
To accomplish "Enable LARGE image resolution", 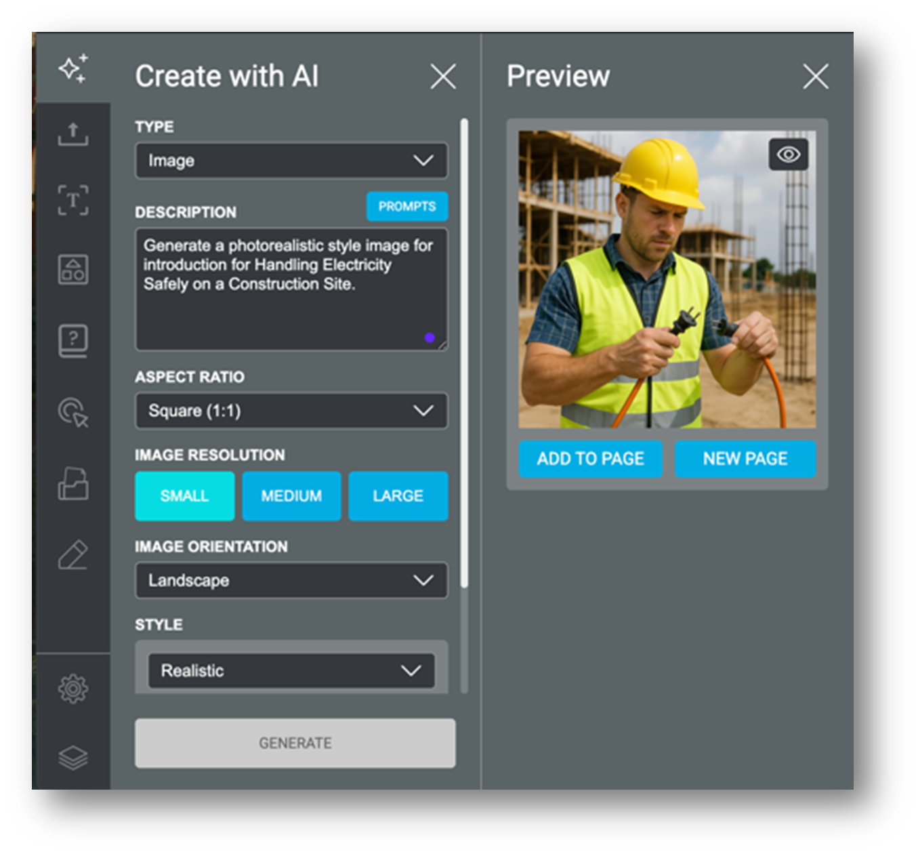I will coord(398,495).
